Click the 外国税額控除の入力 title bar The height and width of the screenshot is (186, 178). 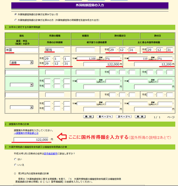90,5
